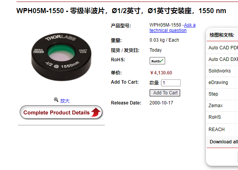
Task: Click the red arrow on Complete Product Details
Action: click(96, 112)
